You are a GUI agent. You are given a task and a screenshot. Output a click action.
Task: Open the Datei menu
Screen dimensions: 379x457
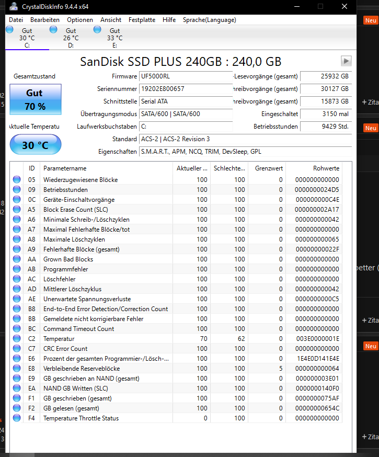click(16, 20)
